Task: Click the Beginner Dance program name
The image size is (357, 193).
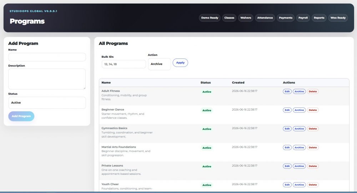Action: coord(113,110)
